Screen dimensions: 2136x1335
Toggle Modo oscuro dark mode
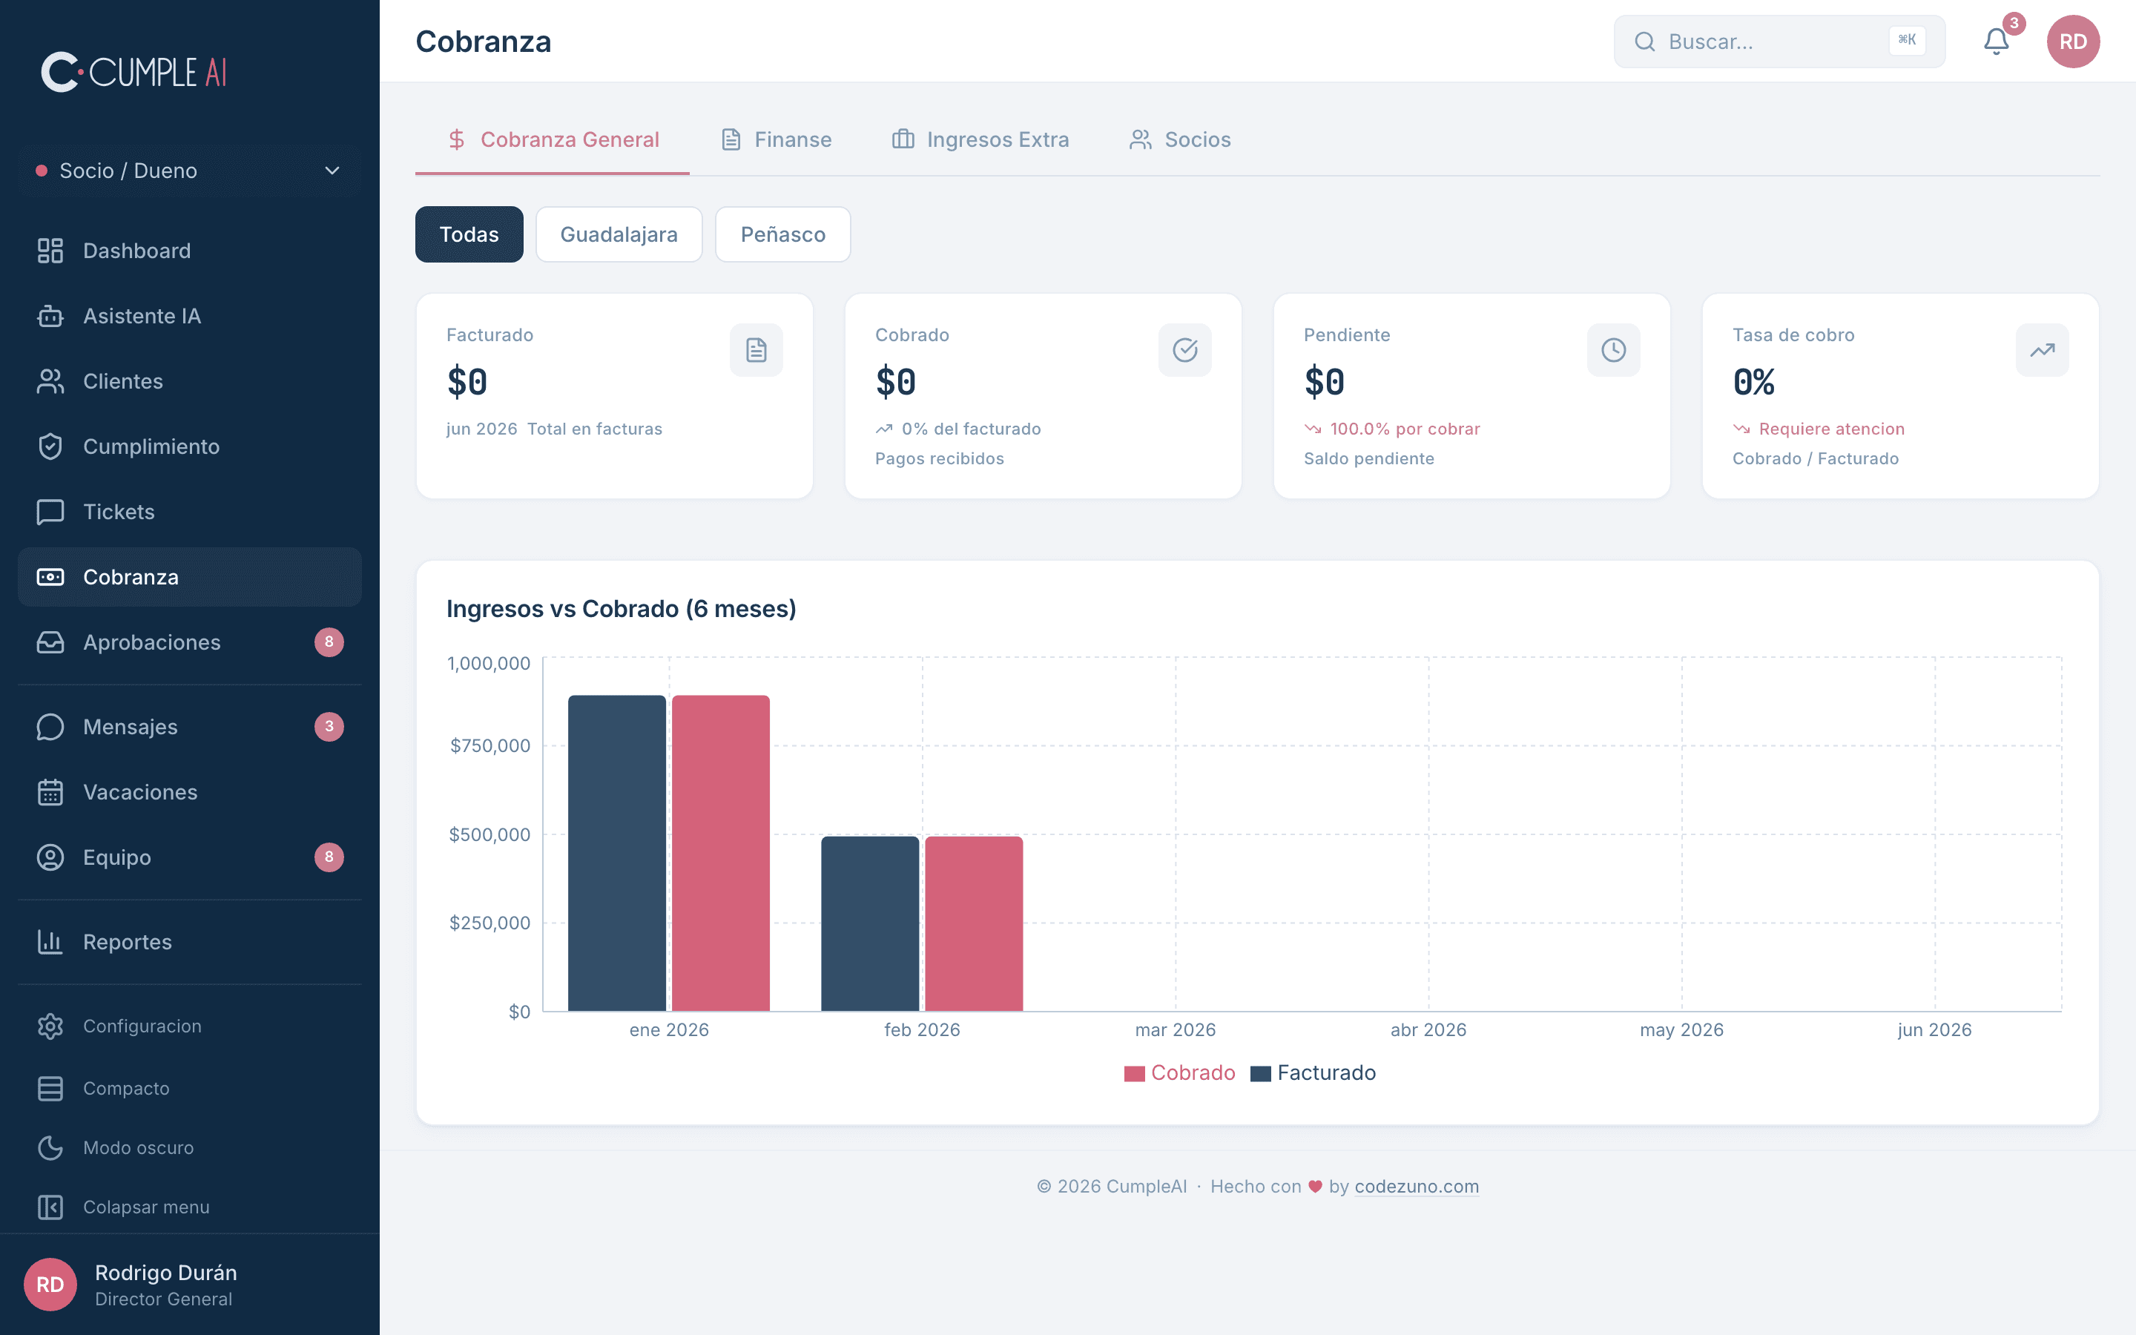click(x=190, y=1148)
